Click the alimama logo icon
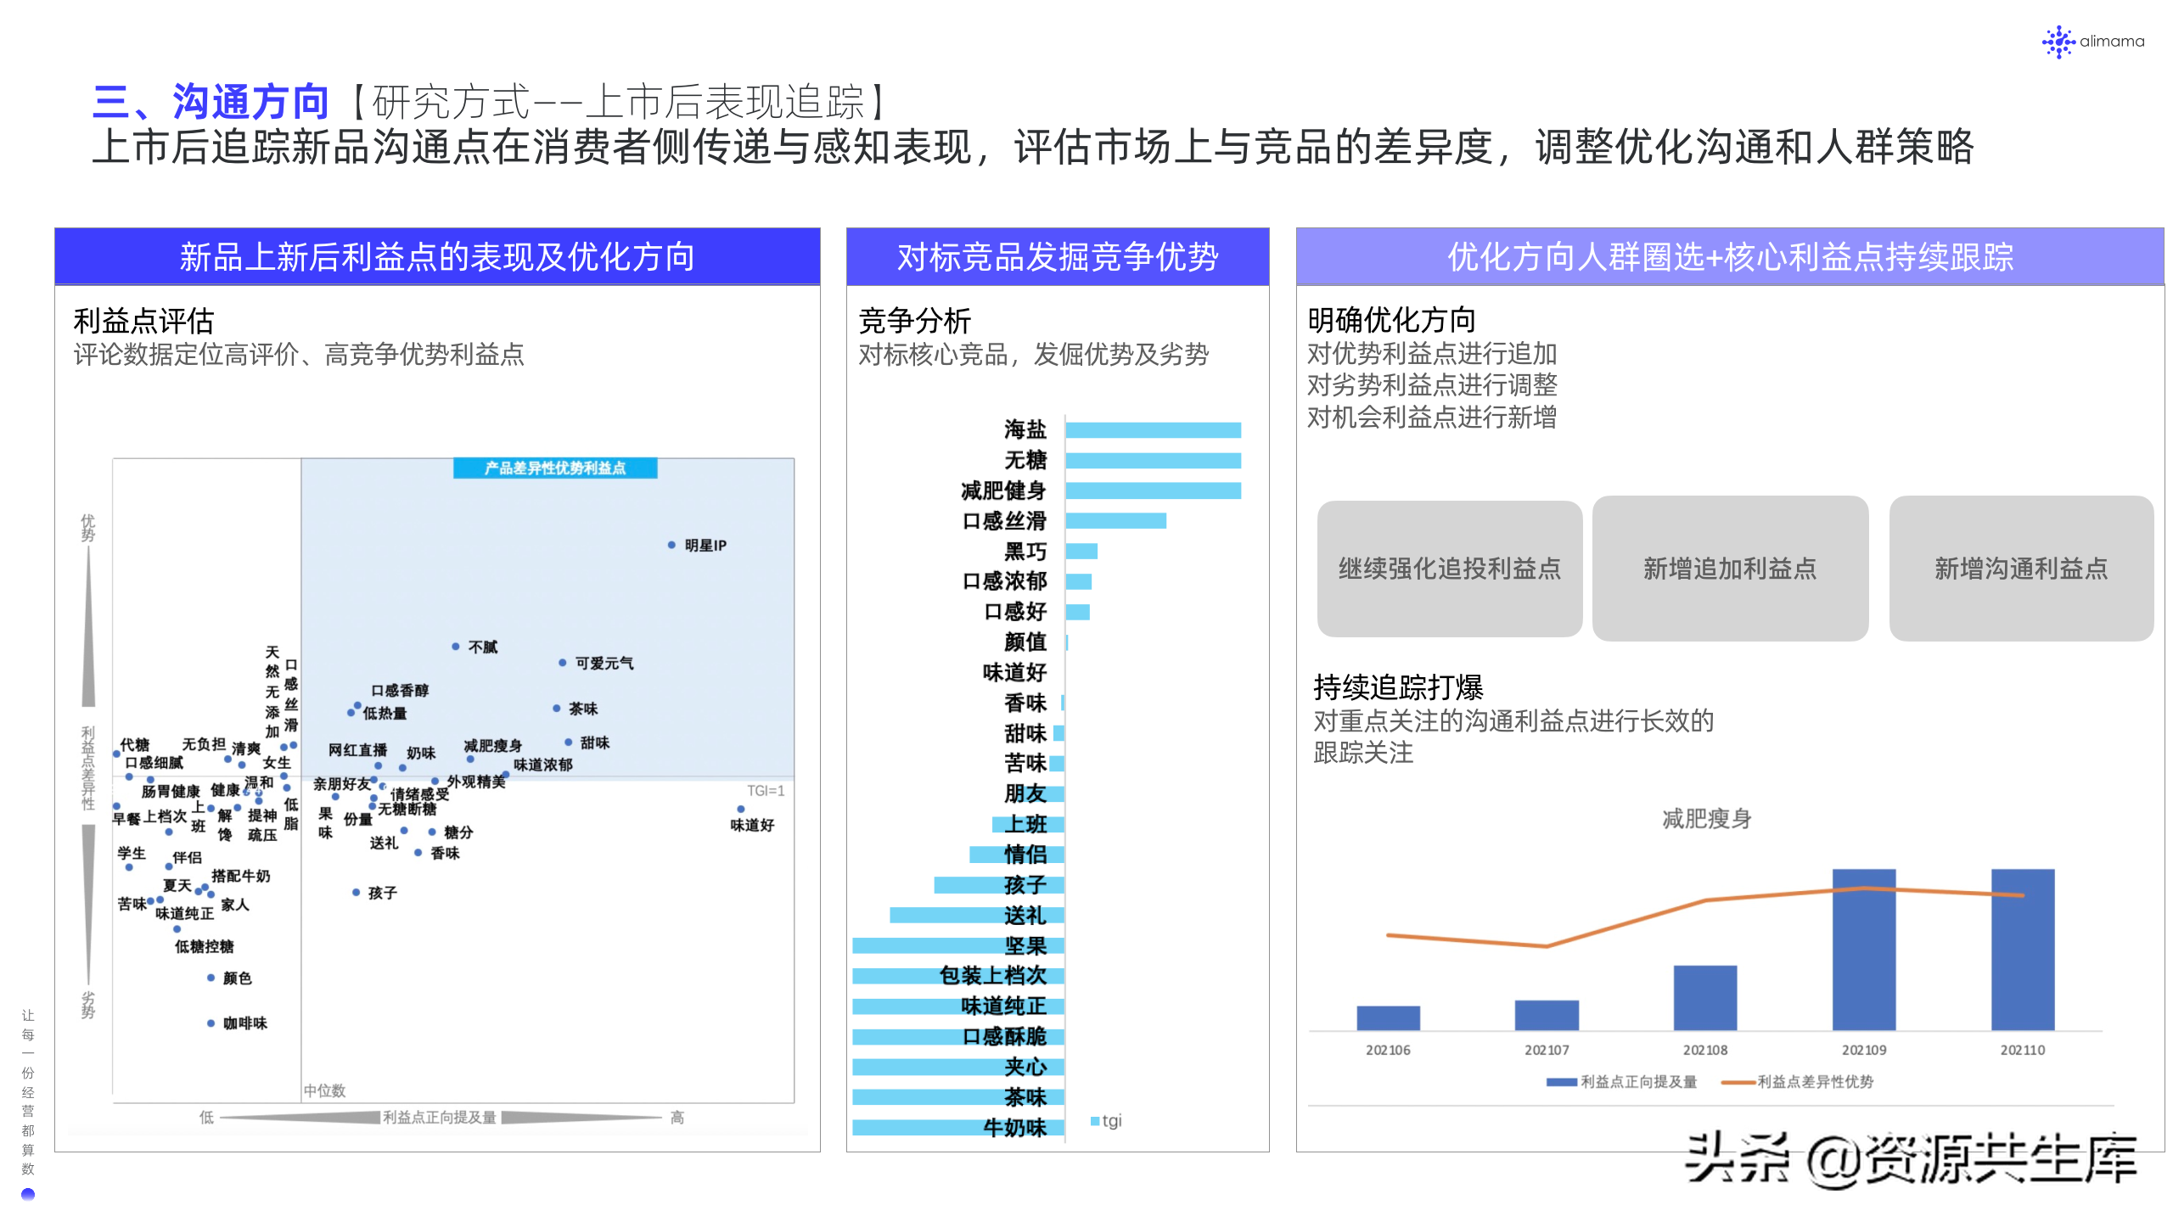The width and height of the screenshot is (2173, 1222). pos(2058,42)
